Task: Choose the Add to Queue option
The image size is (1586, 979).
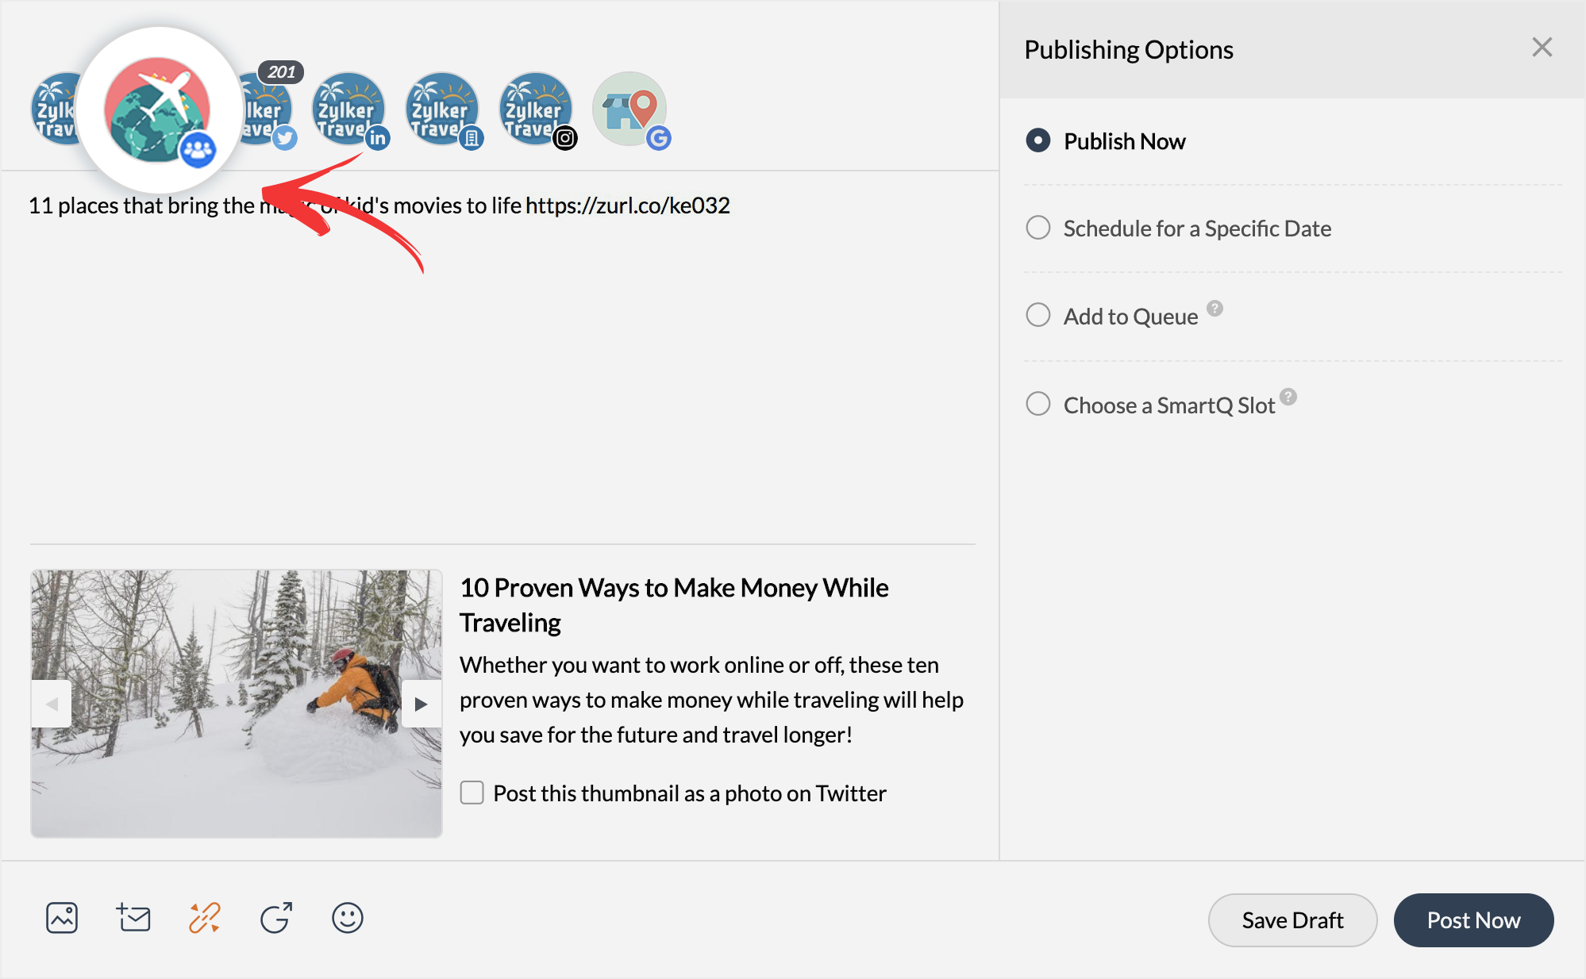Action: tap(1037, 315)
